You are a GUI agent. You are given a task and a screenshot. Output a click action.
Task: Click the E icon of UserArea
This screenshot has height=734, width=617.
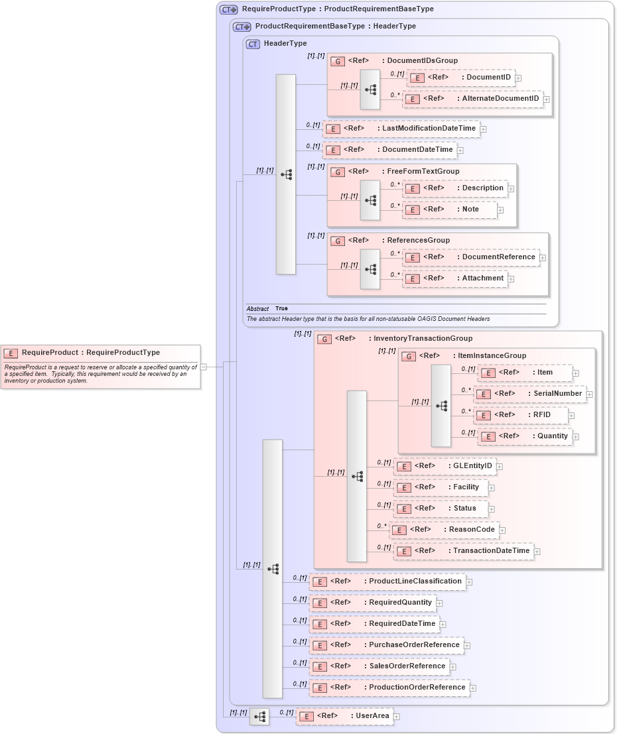coord(306,716)
